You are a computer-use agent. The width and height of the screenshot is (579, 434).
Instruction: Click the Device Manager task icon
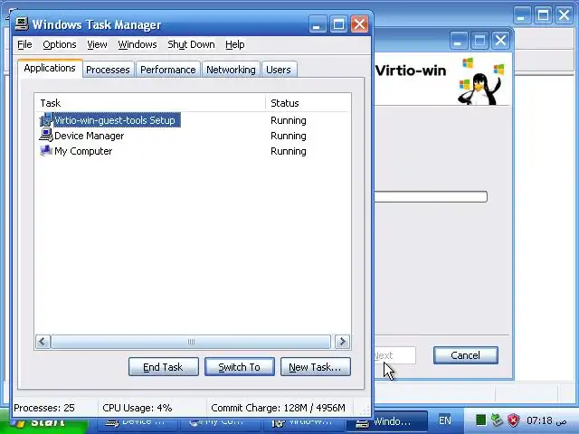pyautogui.click(x=46, y=135)
